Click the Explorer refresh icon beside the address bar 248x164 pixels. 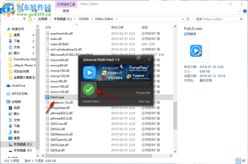tap(188, 19)
